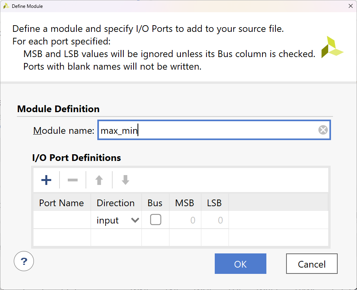Close the Define Module dialog

[x=350, y=6]
